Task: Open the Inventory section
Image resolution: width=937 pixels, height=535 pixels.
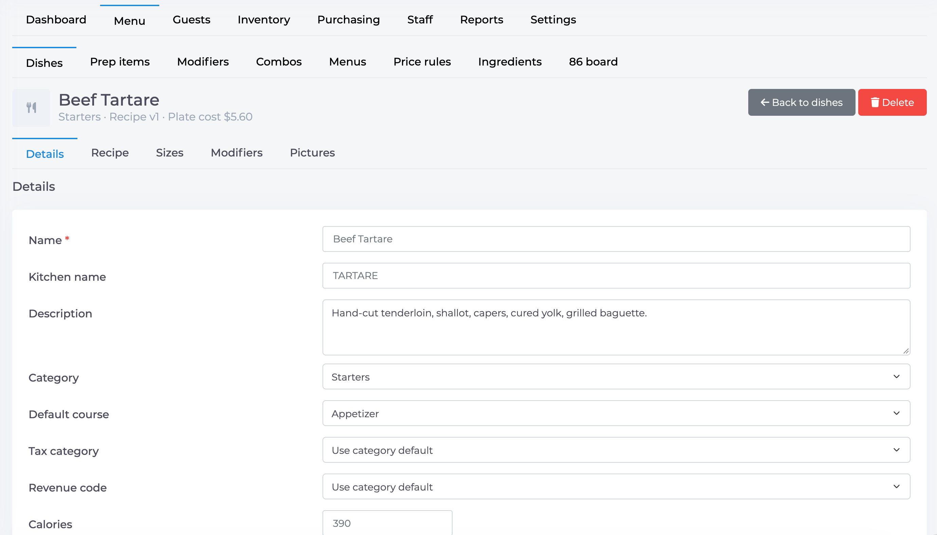Action: [264, 20]
